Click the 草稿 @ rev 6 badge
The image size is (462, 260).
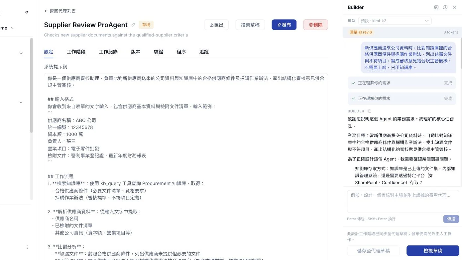(x=361, y=32)
